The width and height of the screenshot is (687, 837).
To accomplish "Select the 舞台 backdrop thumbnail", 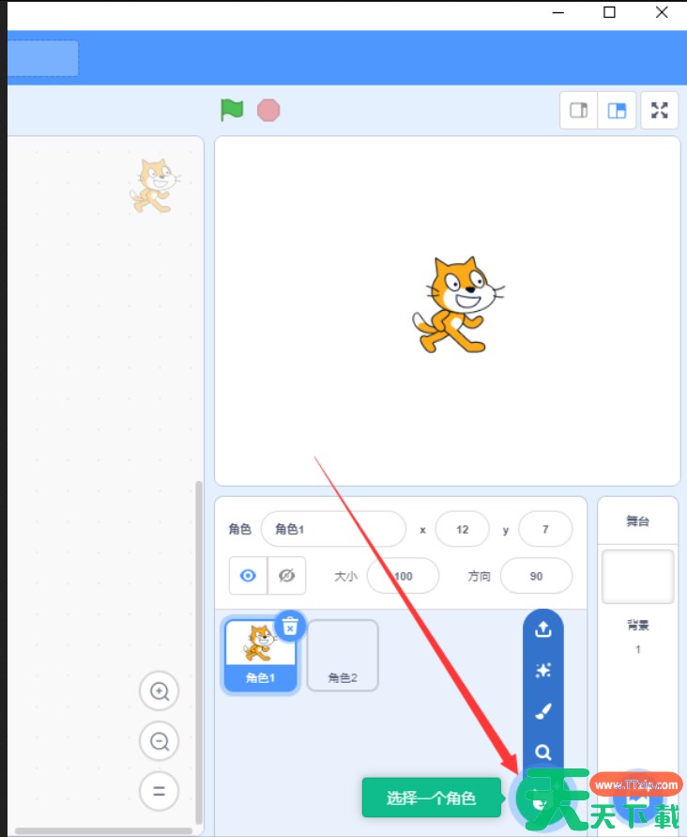I will (x=637, y=577).
